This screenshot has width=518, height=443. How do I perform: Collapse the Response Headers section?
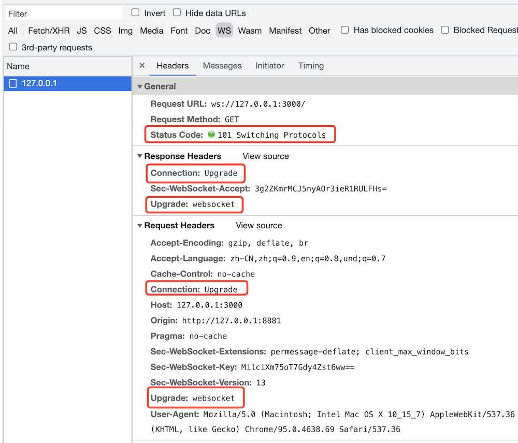[140, 156]
